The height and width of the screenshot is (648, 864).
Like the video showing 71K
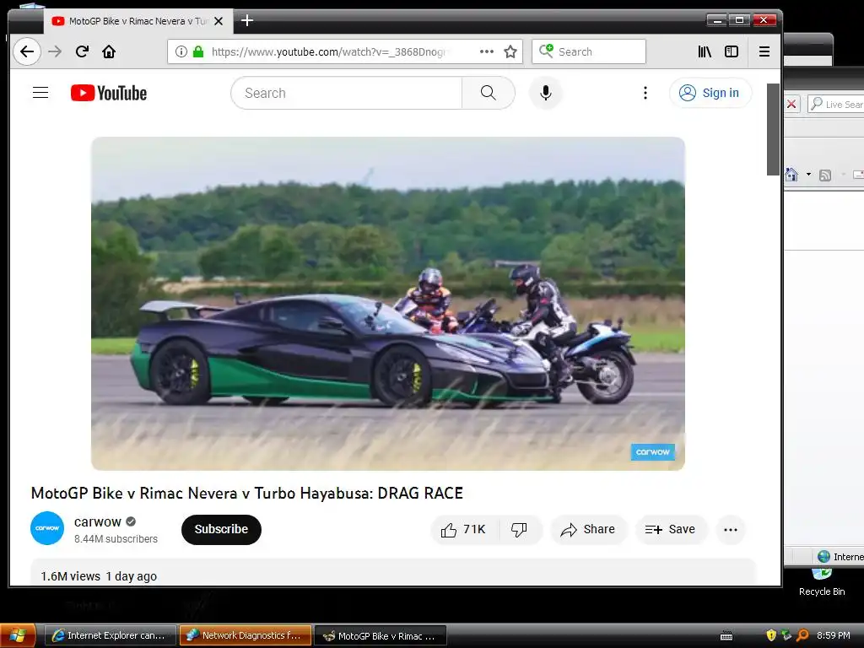pyautogui.click(x=464, y=530)
